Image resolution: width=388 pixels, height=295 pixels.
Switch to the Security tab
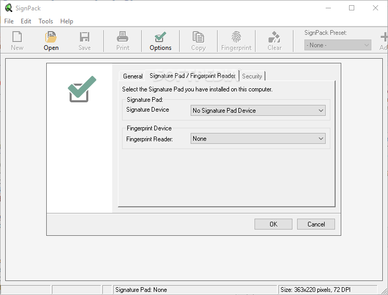pos(252,76)
